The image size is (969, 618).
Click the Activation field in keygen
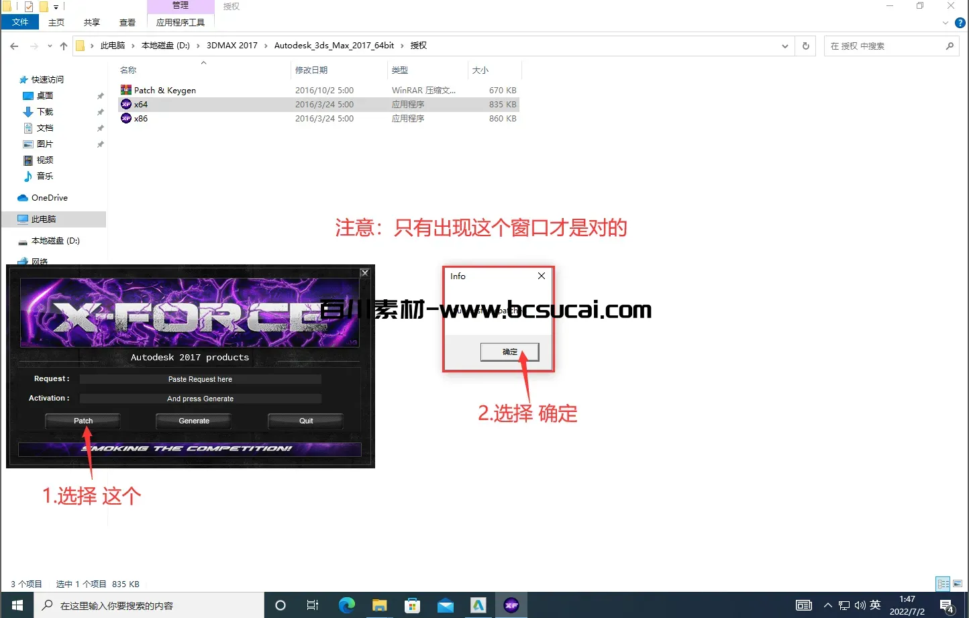coord(200,399)
